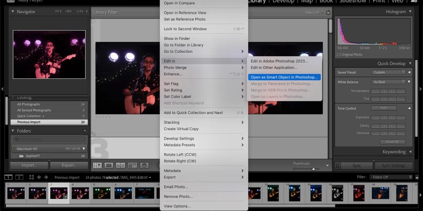The image size is (423, 211).
Task: Collapse the left panel group arrow
Action: [x=2, y=89]
